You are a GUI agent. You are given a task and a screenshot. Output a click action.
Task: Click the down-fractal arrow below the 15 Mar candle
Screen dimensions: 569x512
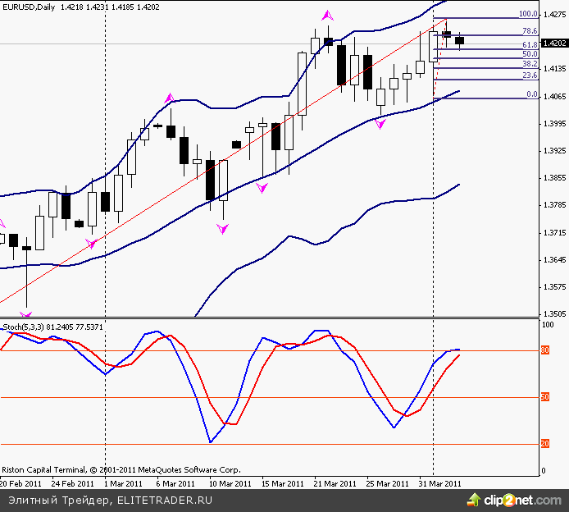(x=262, y=188)
